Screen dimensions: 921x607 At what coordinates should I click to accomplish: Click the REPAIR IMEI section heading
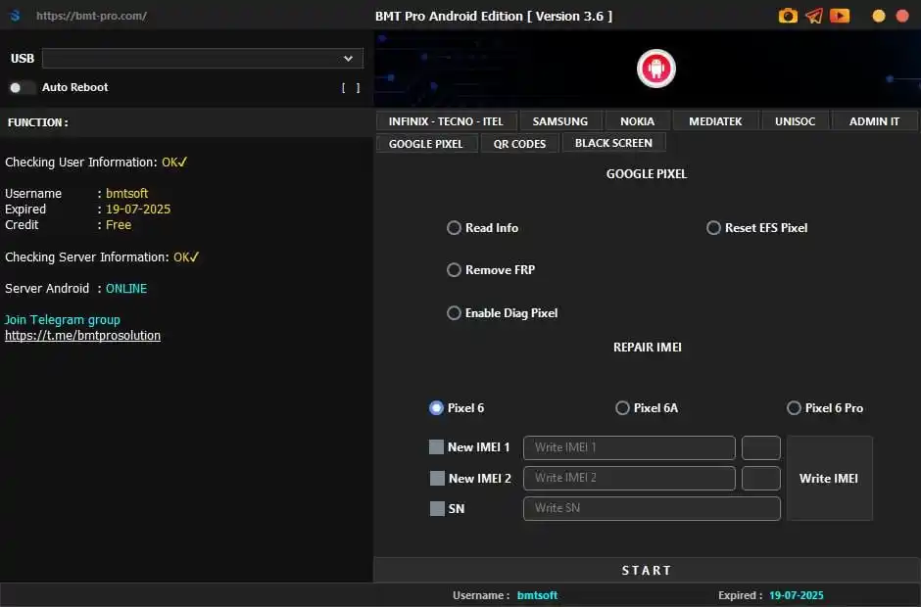coord(648,347)
